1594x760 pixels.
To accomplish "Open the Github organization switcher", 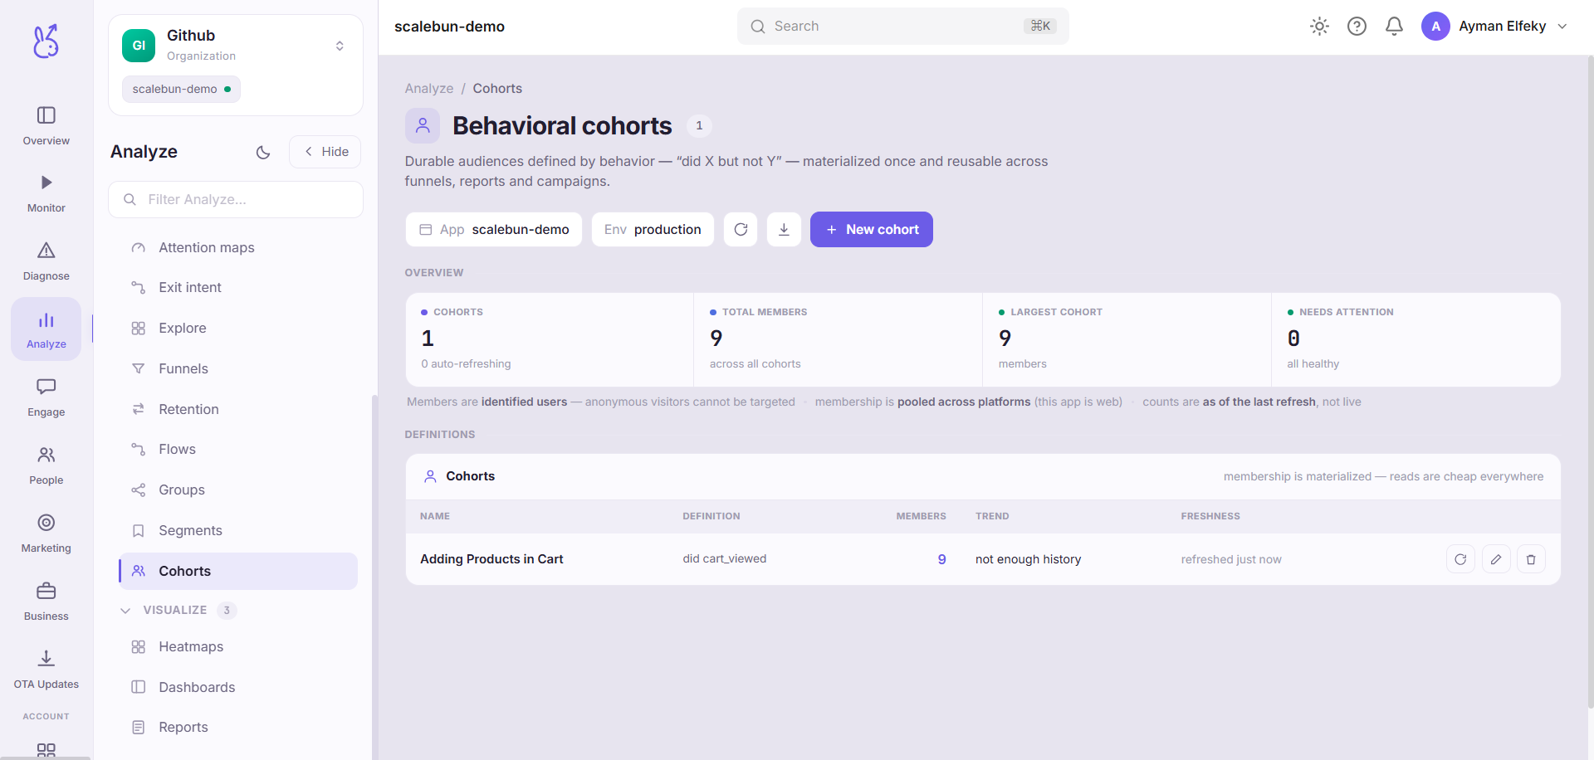I will tap(236, 46).
